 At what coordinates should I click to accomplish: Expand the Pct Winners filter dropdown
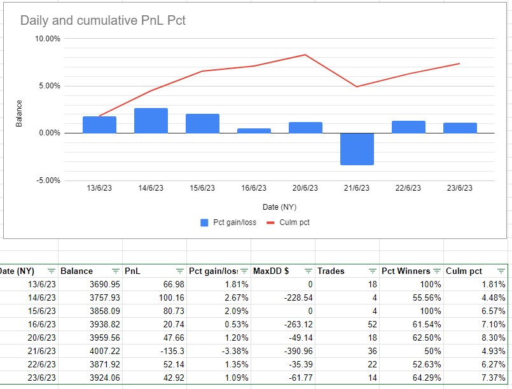tap(436, 271)
